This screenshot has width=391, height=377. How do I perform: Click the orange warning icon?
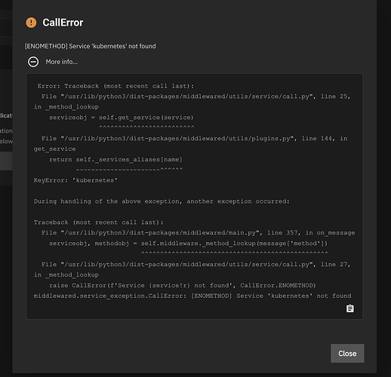tap(31, 23)
